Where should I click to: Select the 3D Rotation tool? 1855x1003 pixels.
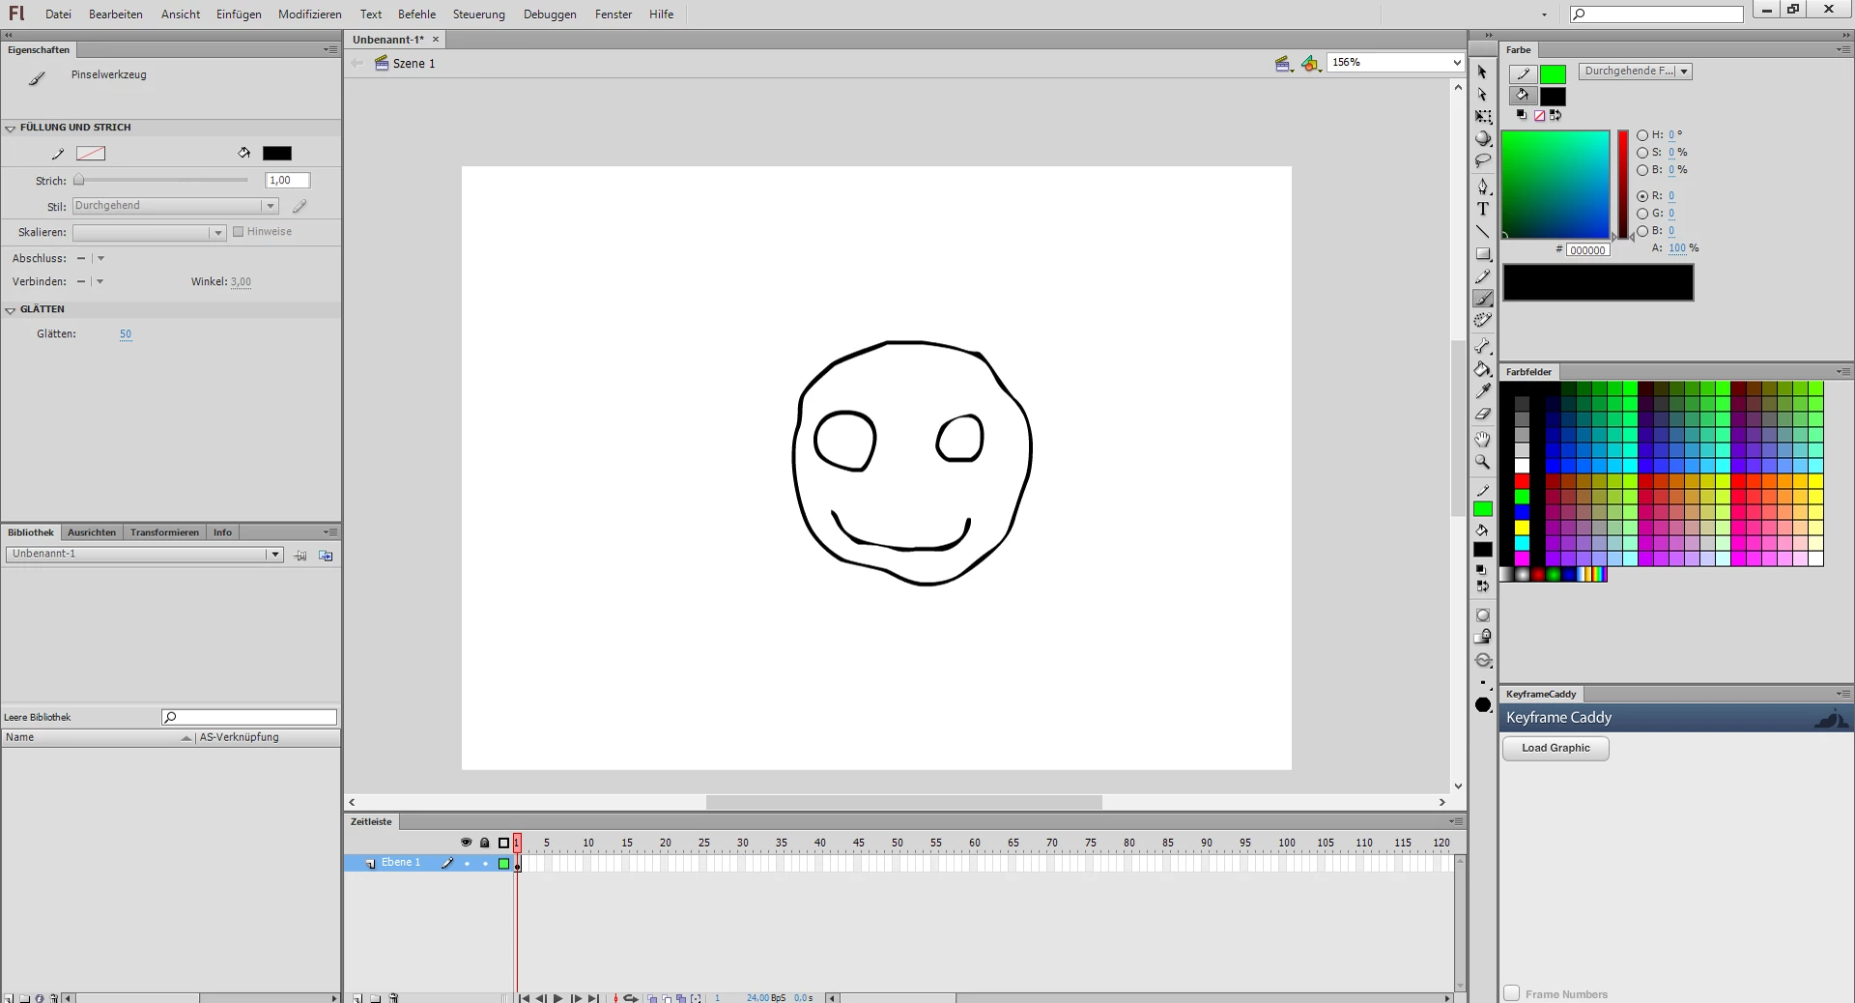click(x=1483, y=139)
